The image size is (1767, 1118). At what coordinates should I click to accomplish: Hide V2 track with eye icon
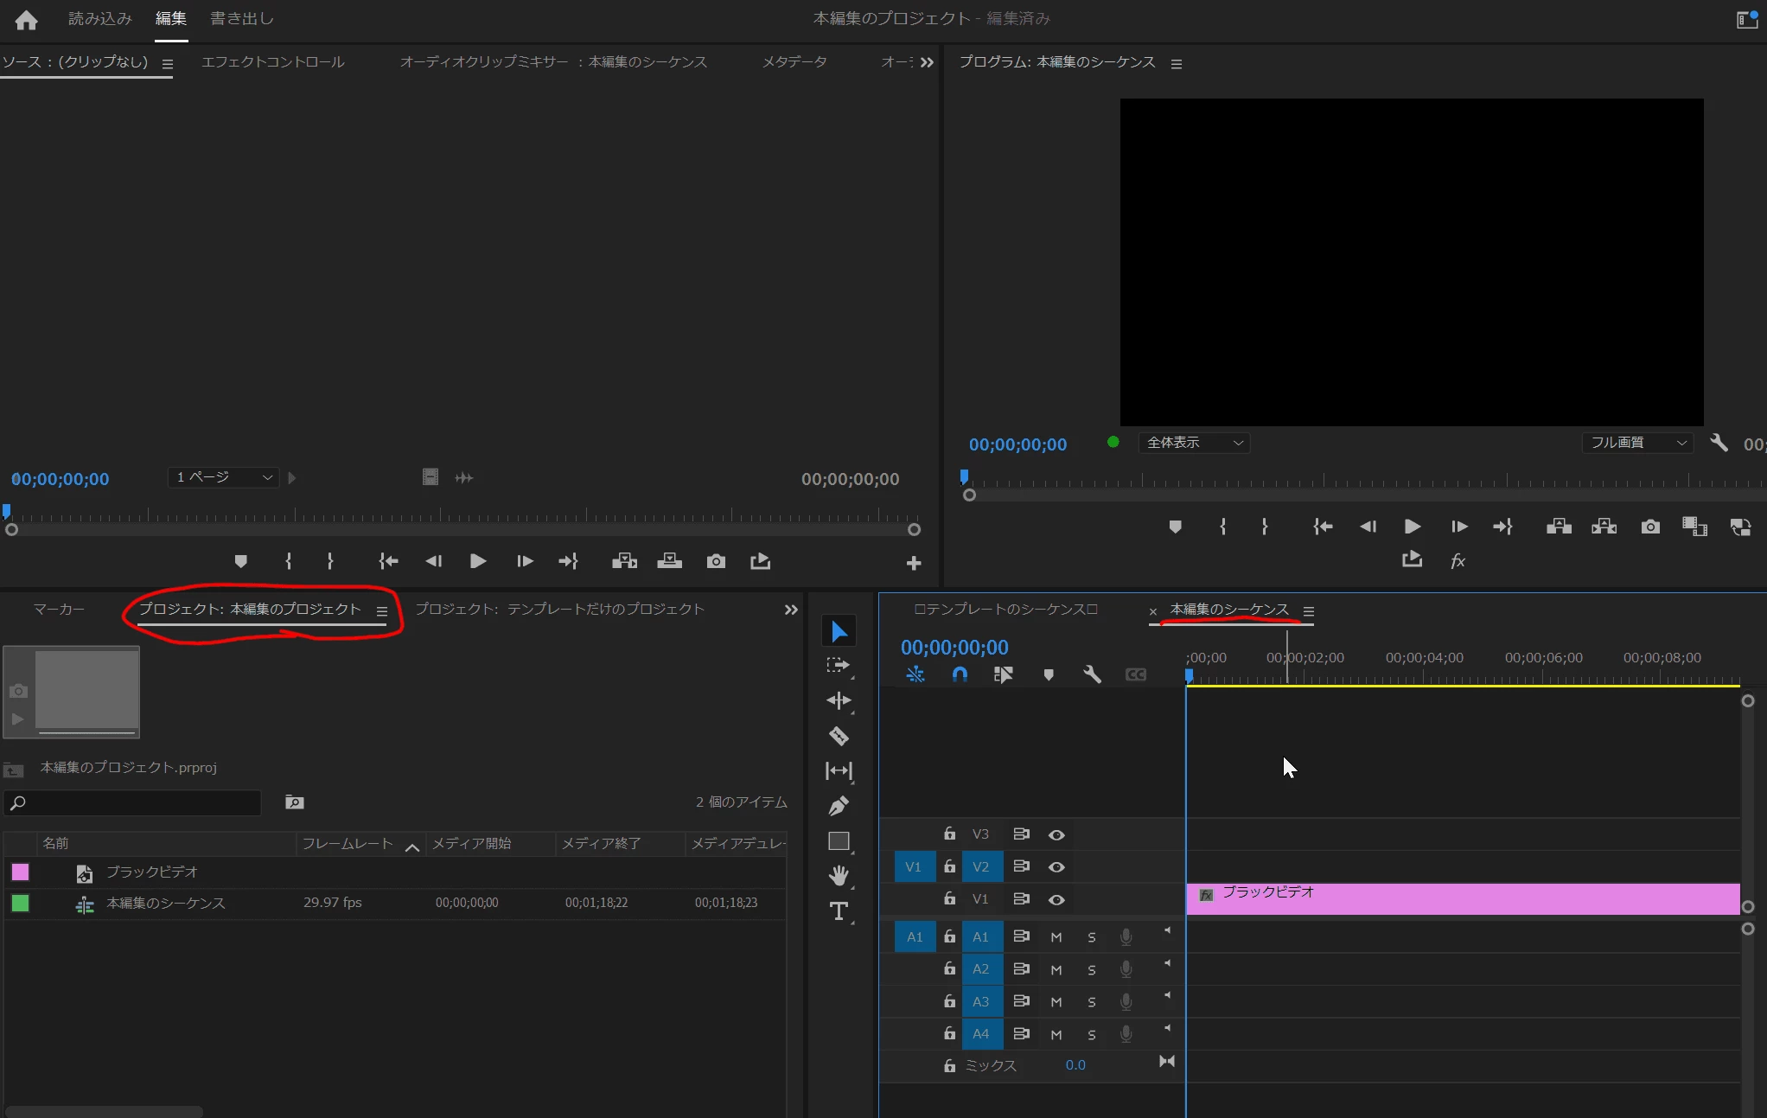[1056, 866]
